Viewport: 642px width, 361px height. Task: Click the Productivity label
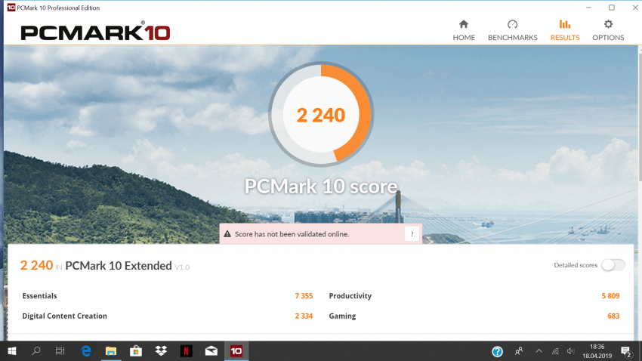[350, 296]
